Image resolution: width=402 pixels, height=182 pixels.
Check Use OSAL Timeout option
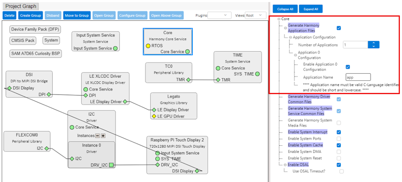click(x=341, y=171)
